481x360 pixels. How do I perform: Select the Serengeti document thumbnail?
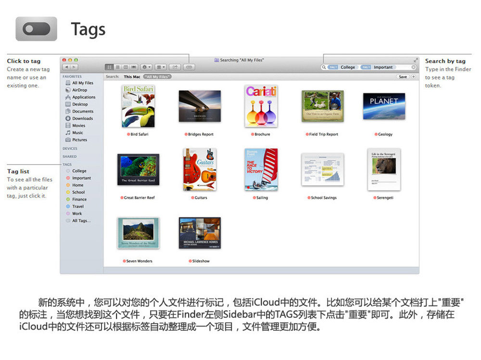[384, 169]
